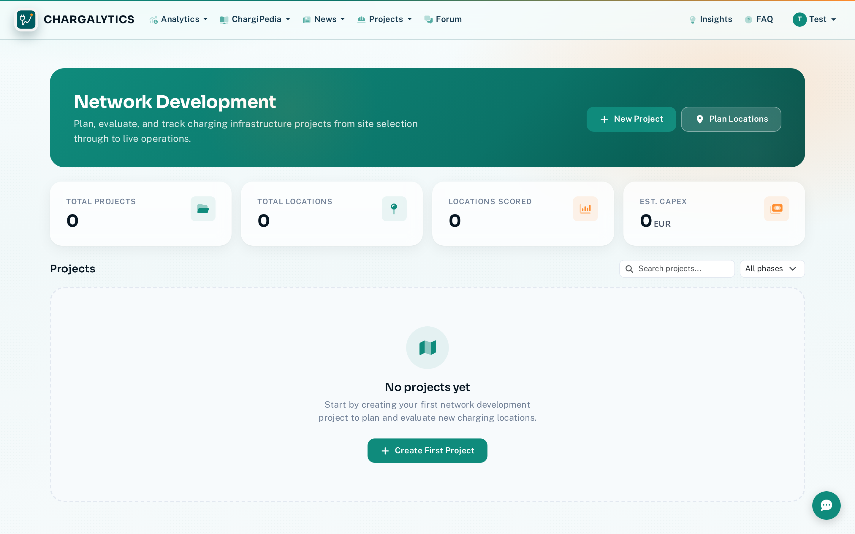
Task: Open the Projects menu
Action: coord(385,19)
